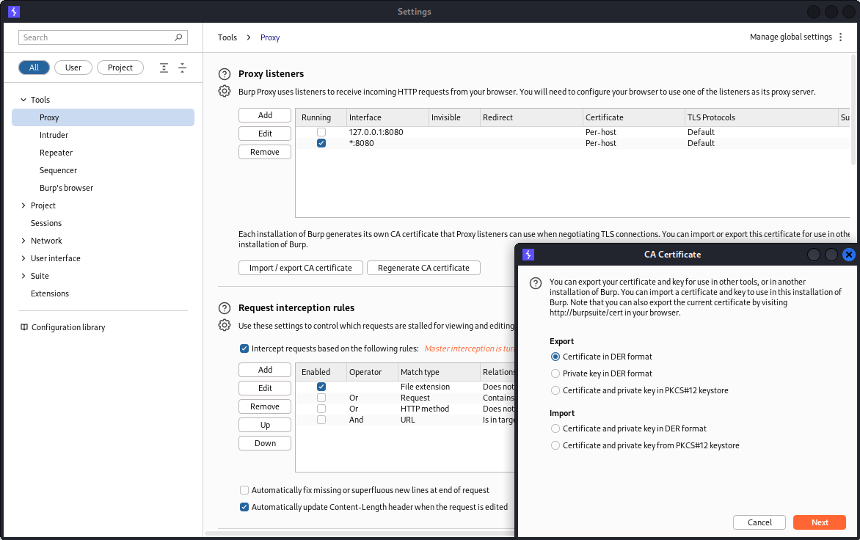Open Request interception rules gear options

tap(225, 325)
